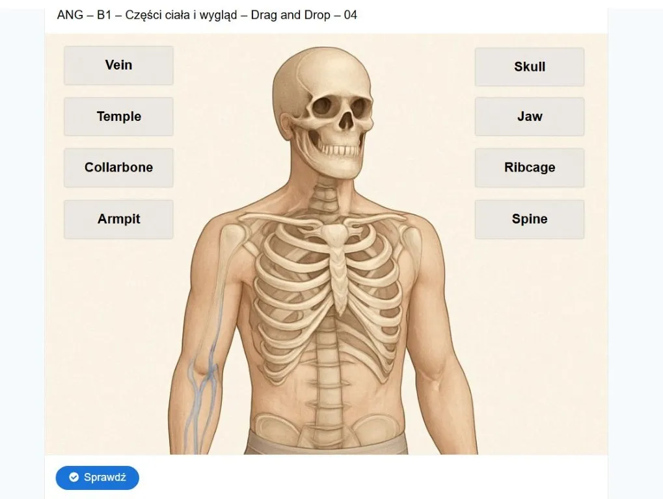Click the Jaw label card
The width and height of the screenshot is (663, 499).
click(x=530, y=116)
